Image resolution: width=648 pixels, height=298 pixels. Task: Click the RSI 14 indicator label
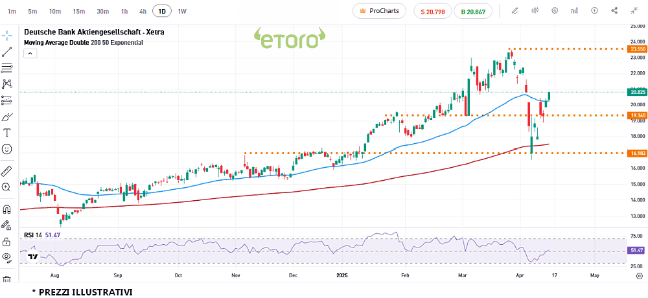(x=33, y=235)
